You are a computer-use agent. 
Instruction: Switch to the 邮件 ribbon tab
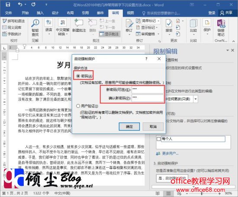pyautogui.click(x=100, y=13)
